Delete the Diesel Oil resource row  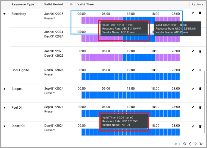tap(200, 127)
